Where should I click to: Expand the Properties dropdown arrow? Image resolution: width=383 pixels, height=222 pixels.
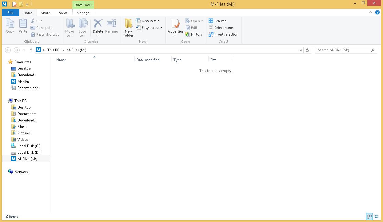point(175,35)
